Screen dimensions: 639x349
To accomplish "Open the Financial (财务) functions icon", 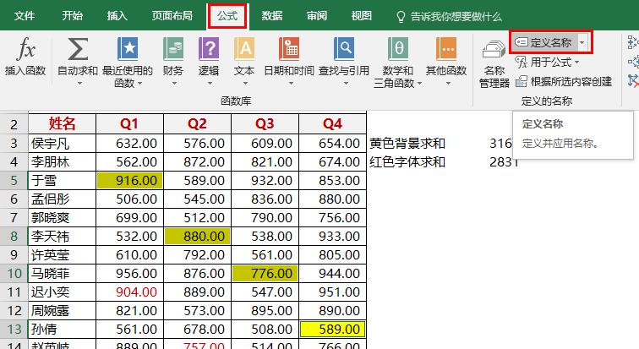I will (x=173, y=49).
